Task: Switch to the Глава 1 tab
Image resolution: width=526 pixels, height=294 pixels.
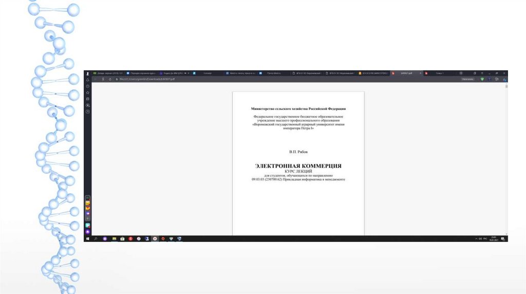Action: (x=440, y=73)
